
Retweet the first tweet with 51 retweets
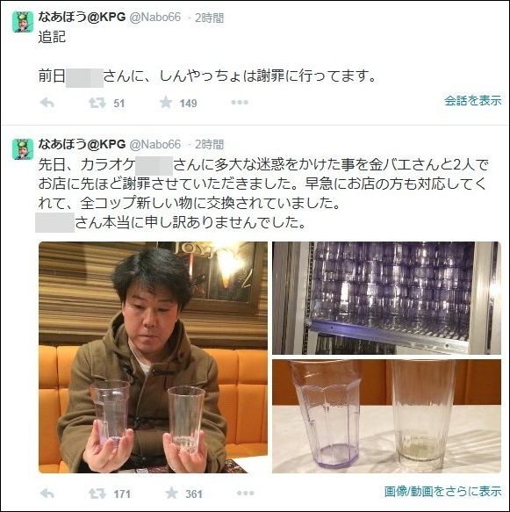[97, 103]
